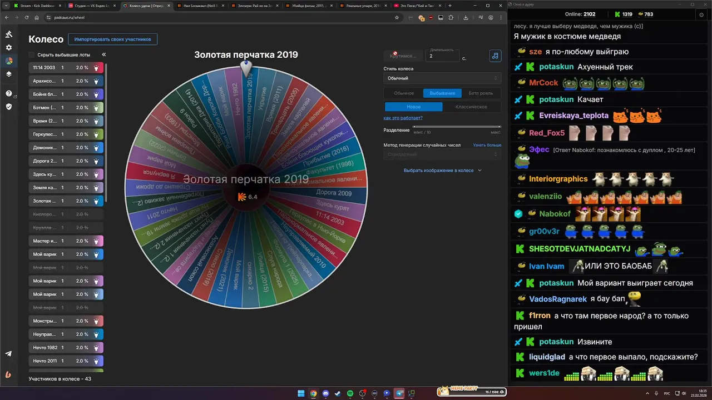The image size is (712, 400).
Task: Click browser reload button
Action: pos(26,17)
